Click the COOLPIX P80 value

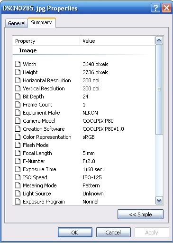pyautogui.click(x=98, y=121)
